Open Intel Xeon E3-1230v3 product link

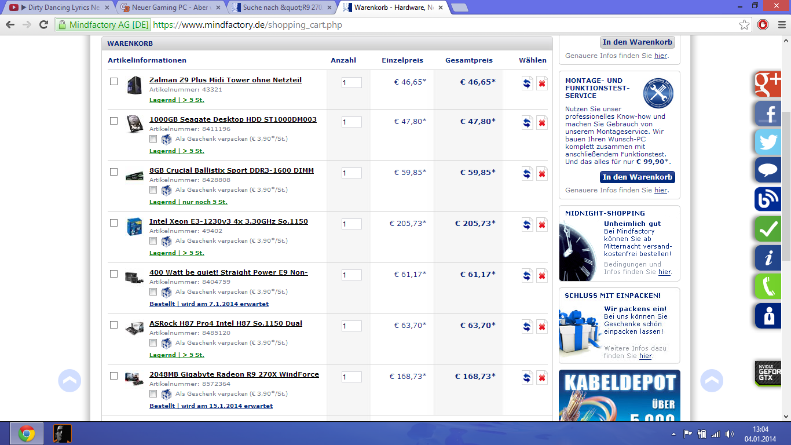pyautogui.click(x=229, y=221)
